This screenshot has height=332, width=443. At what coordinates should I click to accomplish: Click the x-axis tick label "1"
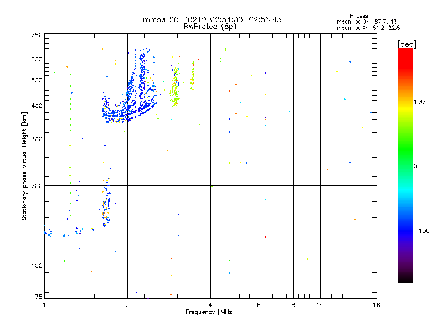pos(44,305)
